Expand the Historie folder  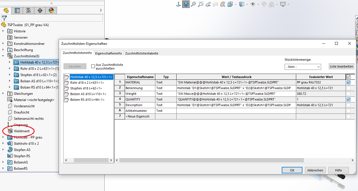(3, 31)
